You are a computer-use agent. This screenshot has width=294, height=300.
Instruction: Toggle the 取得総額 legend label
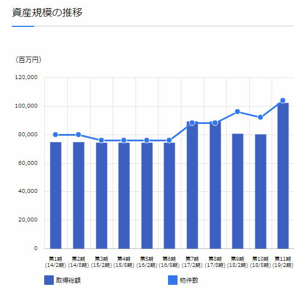68,280
